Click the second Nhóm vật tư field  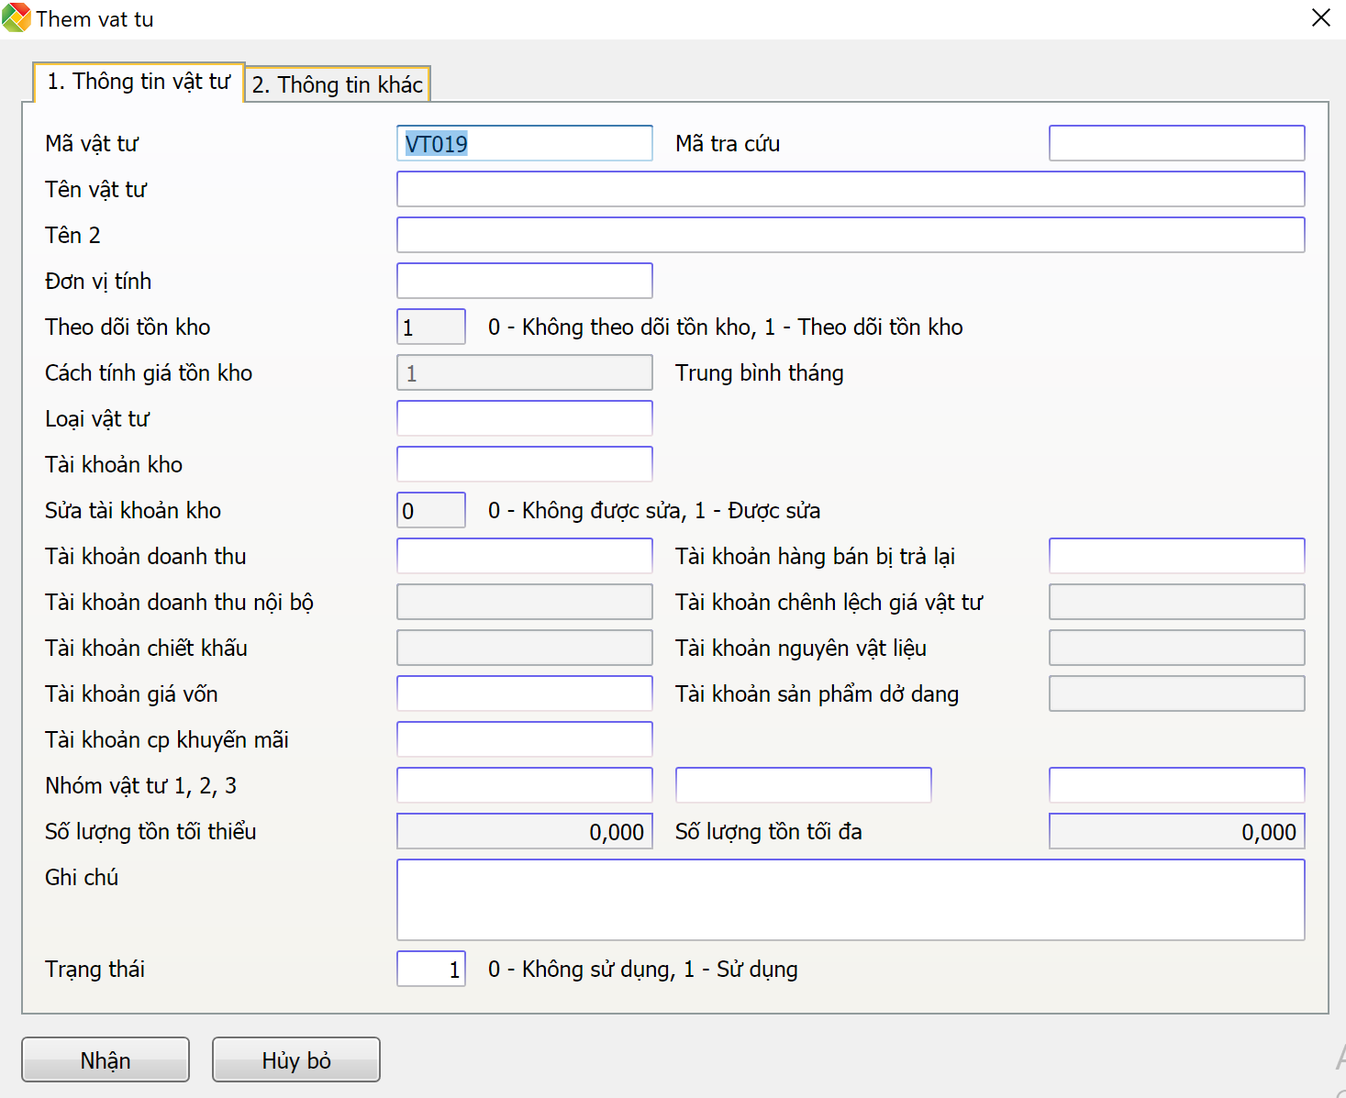804,785
